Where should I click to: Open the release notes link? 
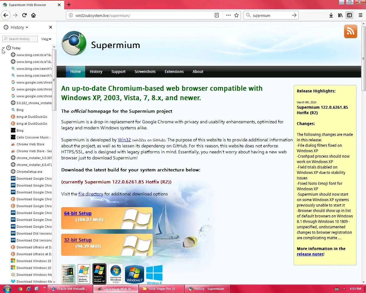click(x=310, y=254)
